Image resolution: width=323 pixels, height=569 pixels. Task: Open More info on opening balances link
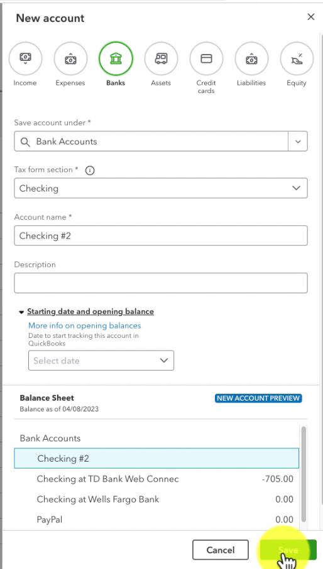pyautogui.click(x=85, y=325)
